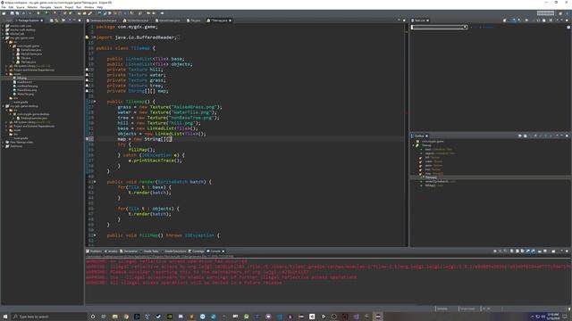The height and width of the screenshot is (321, 572).
Task: Open the Task List view tab
Action: click(x=419, y=21)
